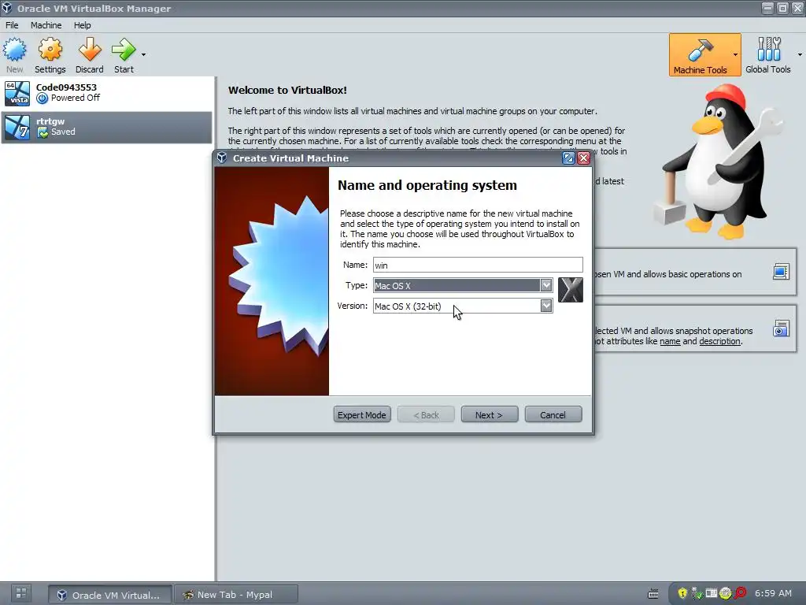Screen dimensions: 806x605
Task: Click the on-screen keyboard tray icon
Action: (653, 594)
